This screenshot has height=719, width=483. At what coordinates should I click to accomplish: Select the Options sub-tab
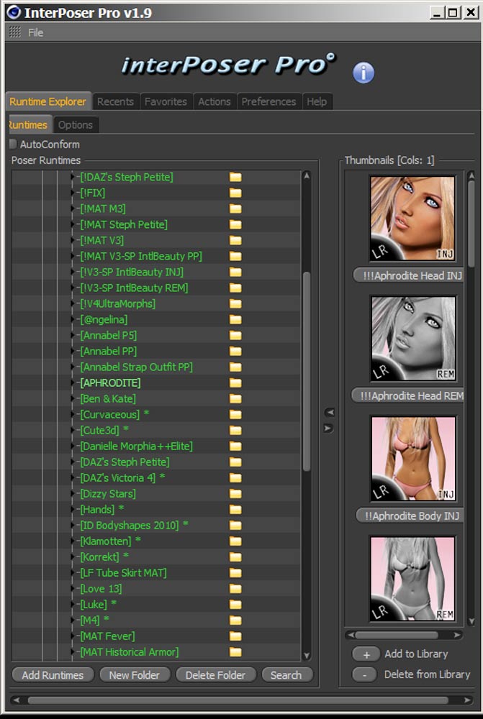[76, 124]
